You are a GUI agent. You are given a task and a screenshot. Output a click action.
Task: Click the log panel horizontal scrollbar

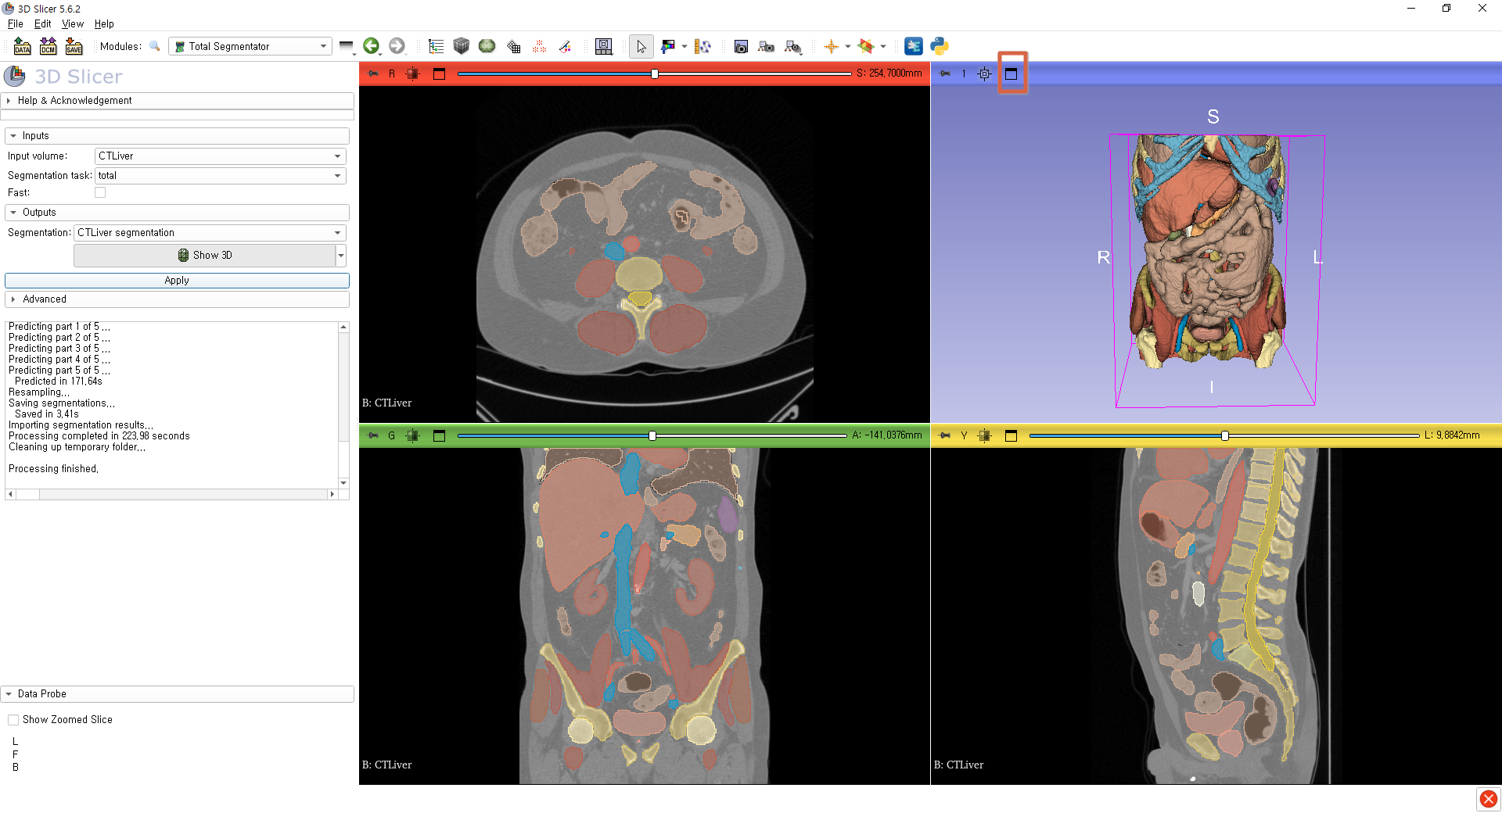pyautogui.click(x=171, y=495)
